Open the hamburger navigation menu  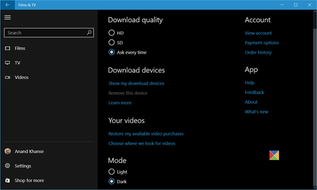click(8, 18)
